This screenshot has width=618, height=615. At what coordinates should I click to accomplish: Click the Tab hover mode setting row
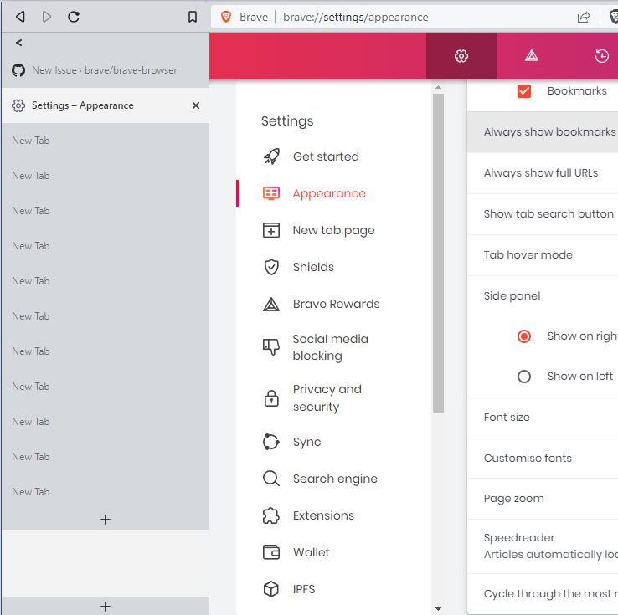pyautogui.click(x=543, y=255)
